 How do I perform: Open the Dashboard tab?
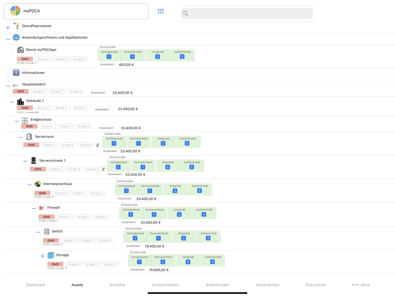pyautogui.click(x=35, y=285)
